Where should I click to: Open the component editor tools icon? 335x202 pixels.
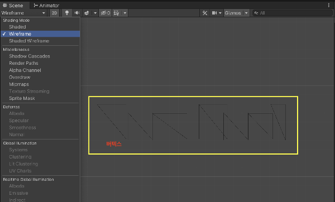click(x=205, y=13)
